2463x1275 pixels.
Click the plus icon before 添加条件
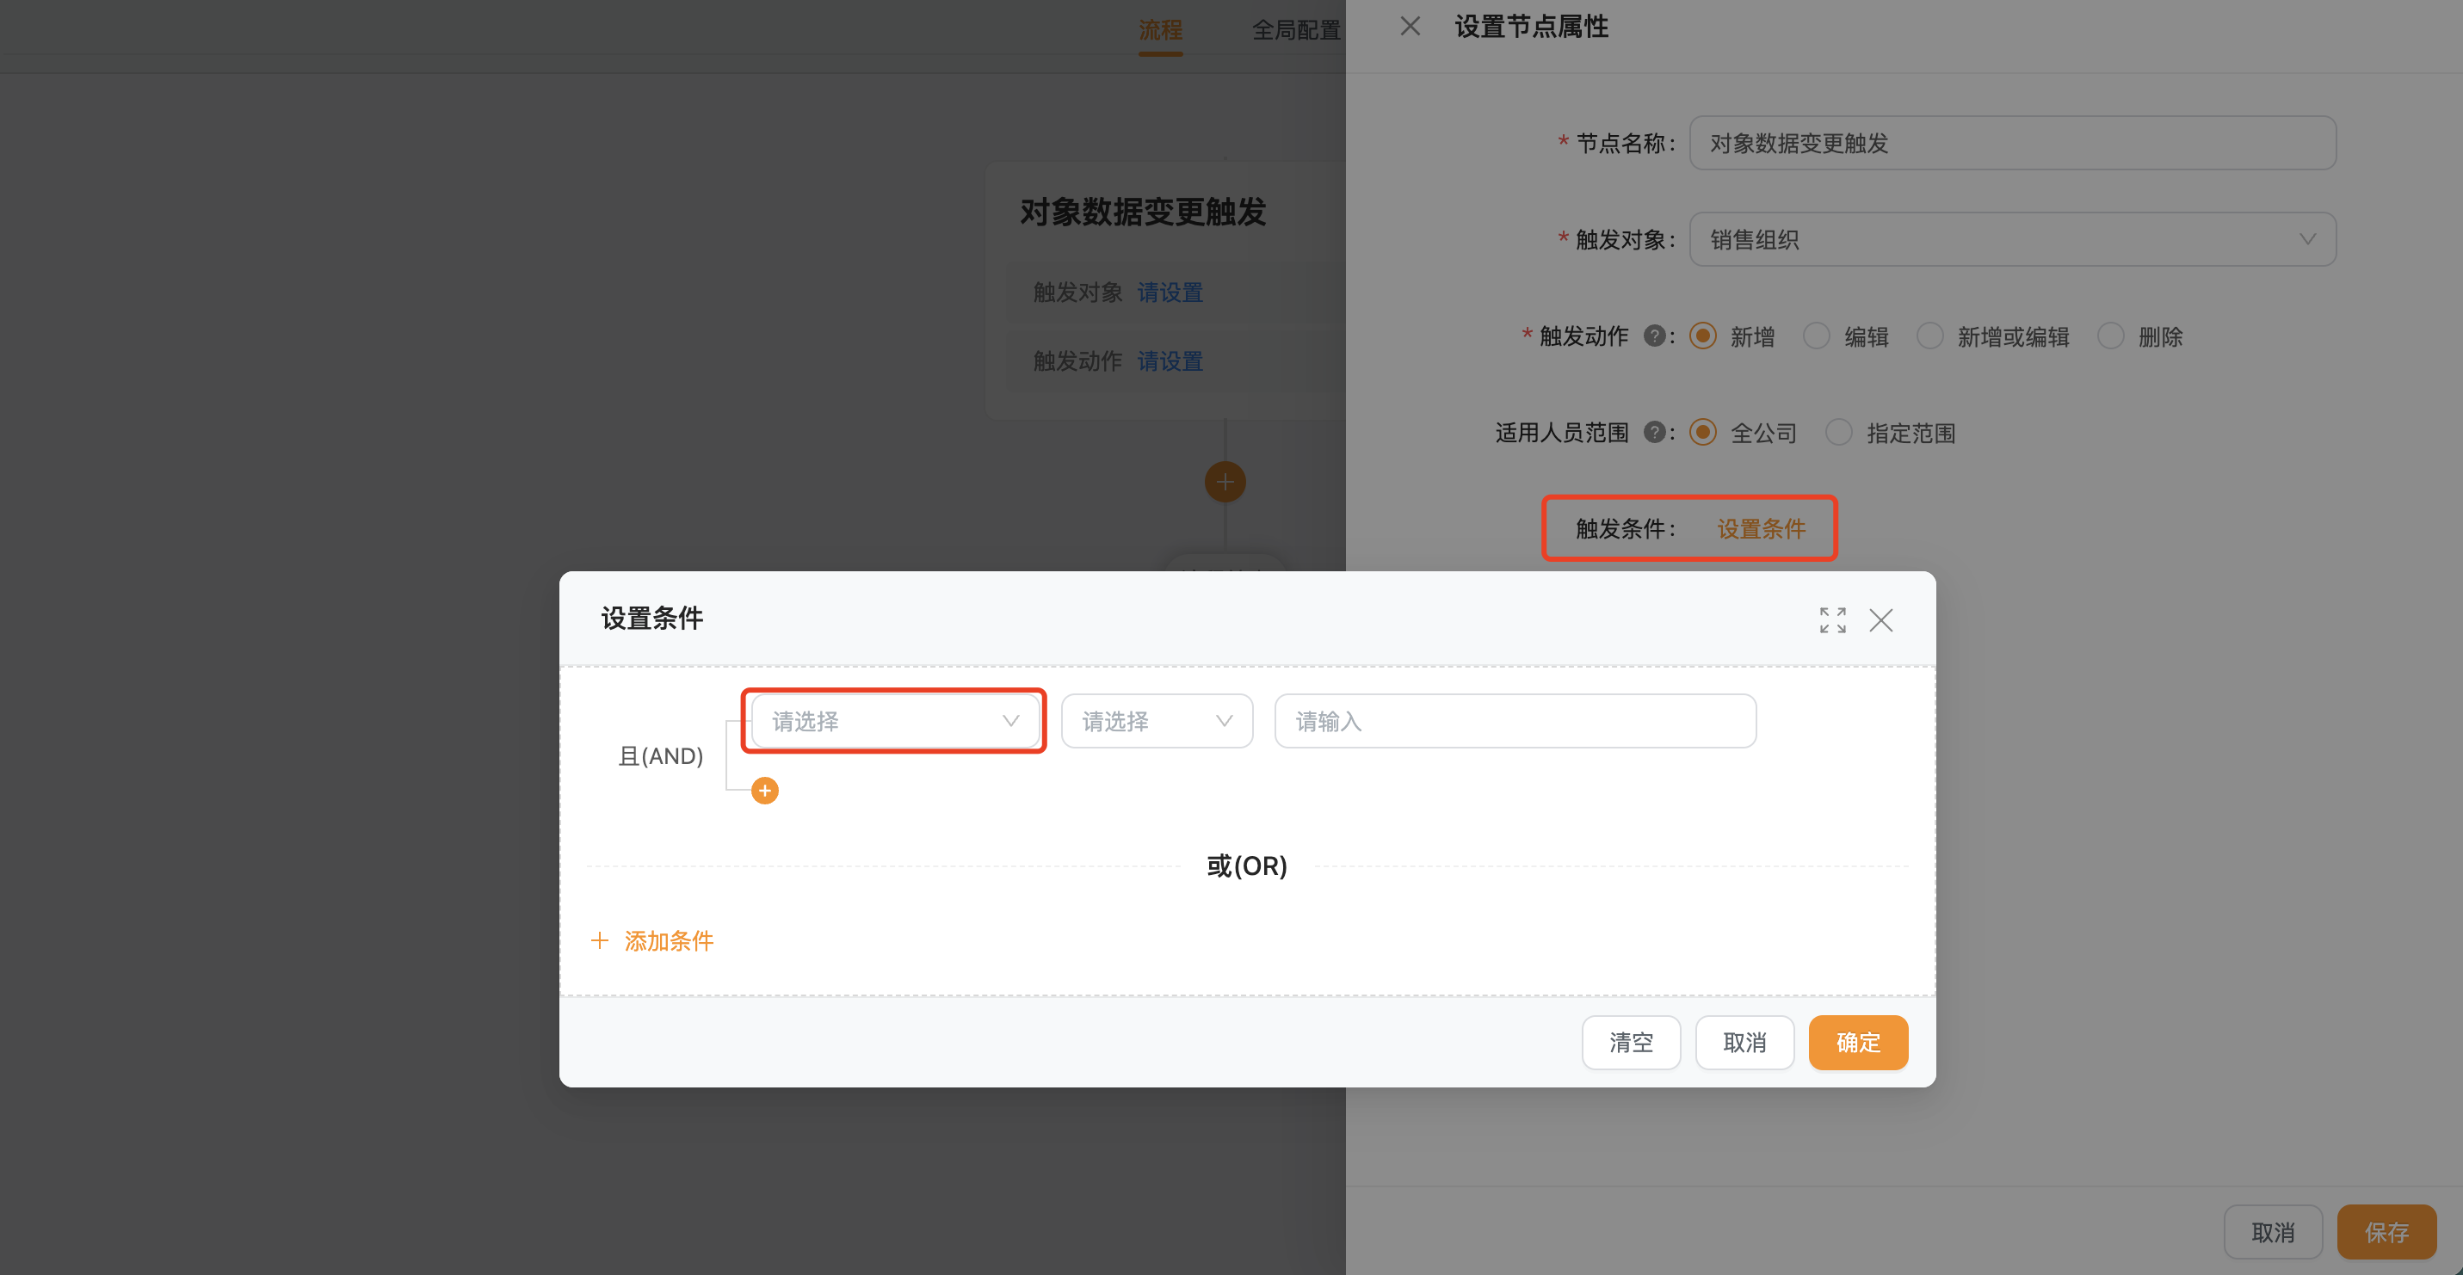click(600, 940)
